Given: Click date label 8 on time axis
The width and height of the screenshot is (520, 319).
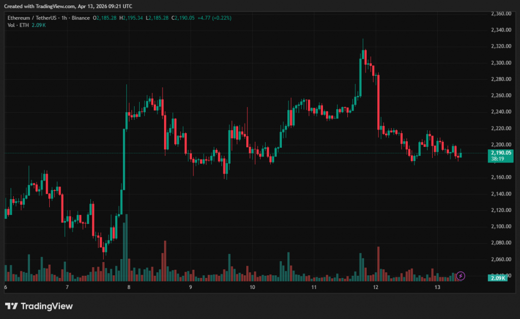Looking at the screenshot, I should (129, 288).
